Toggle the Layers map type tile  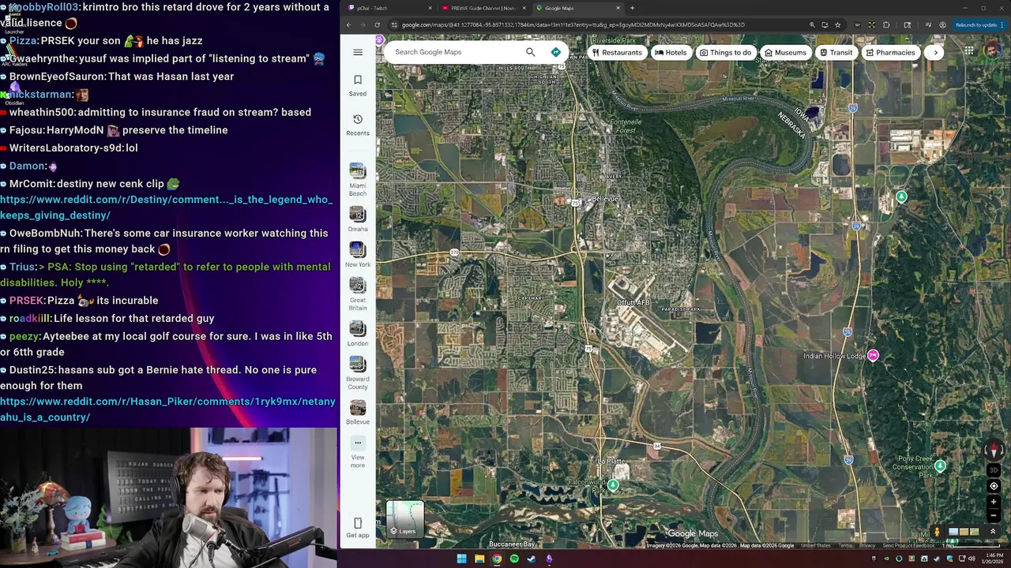(405, 518)
